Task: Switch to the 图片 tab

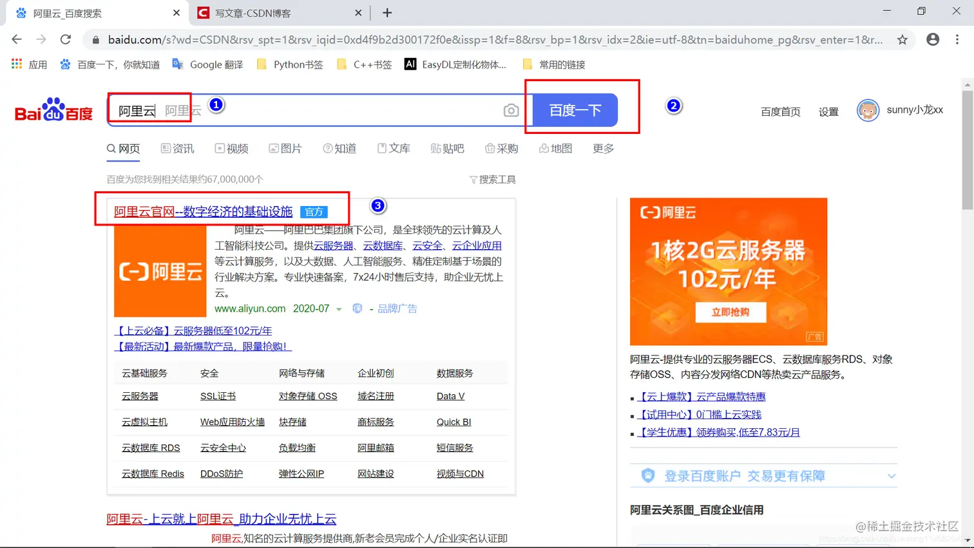Action: (285, 149)
